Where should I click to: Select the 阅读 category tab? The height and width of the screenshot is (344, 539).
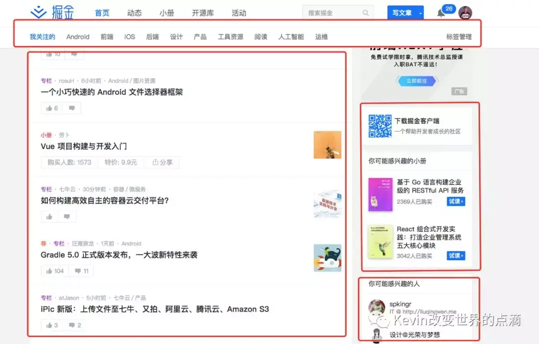[x=261, y=37]
